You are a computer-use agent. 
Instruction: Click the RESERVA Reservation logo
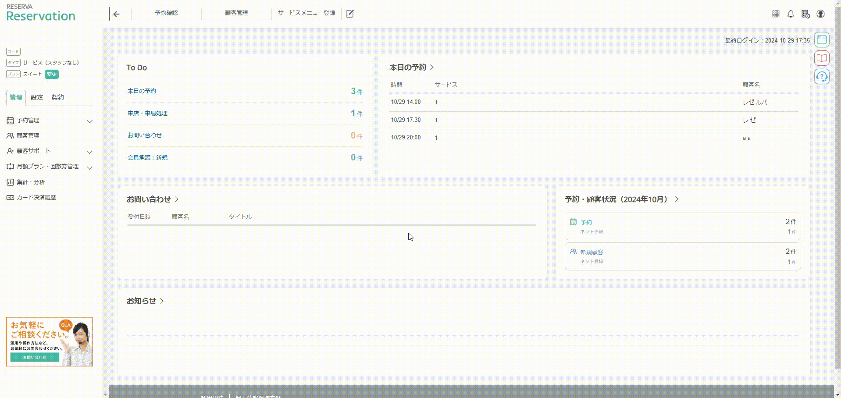click(x=41, y=13)
